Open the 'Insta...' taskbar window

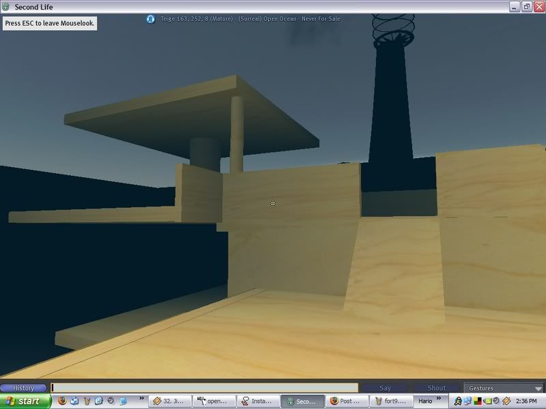coord(259,402)
